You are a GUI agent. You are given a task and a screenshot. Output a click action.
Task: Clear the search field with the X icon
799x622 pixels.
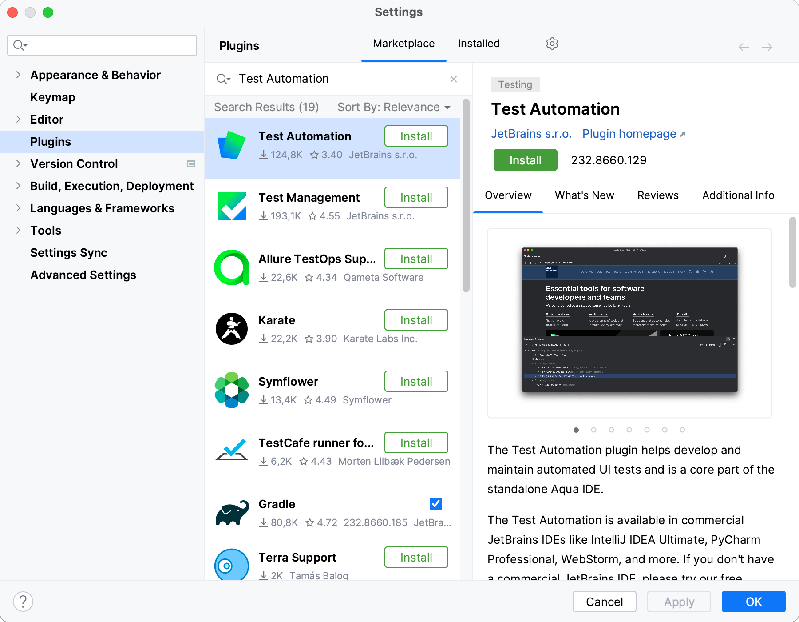click(453, 79)
